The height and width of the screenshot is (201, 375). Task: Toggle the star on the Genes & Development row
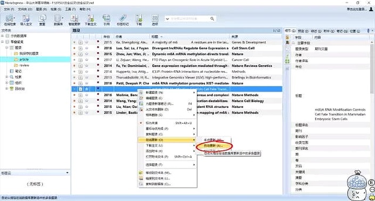[x=87, y=42]
